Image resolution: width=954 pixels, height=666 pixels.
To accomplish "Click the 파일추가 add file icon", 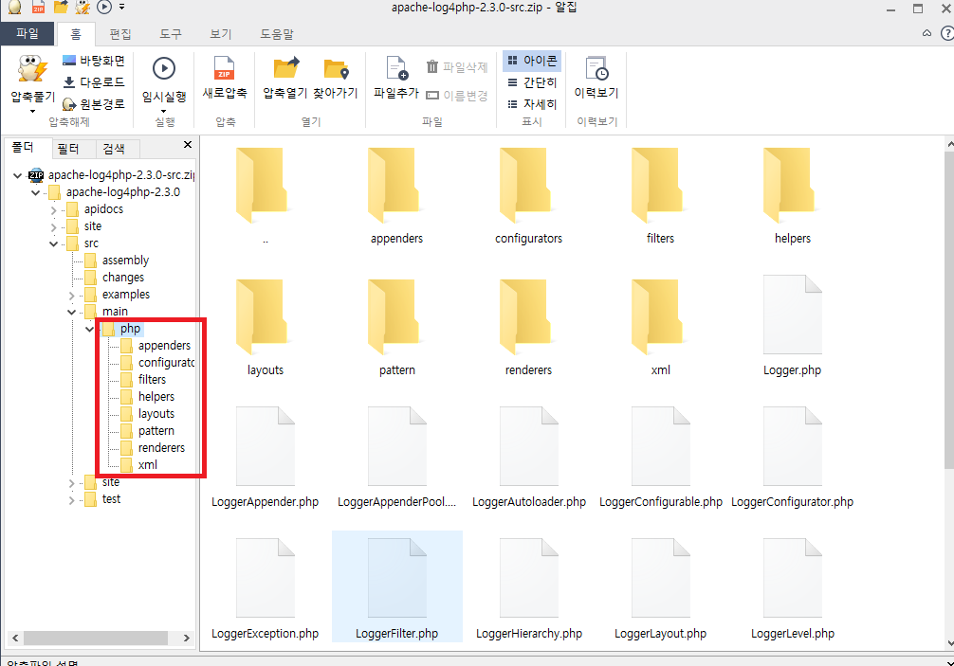I will [x=396, y=68].
